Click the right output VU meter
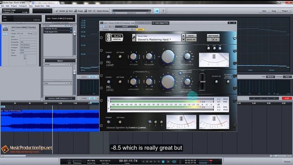Image resolution: width=293 pixels, height=165 pixels. (214, 122)
